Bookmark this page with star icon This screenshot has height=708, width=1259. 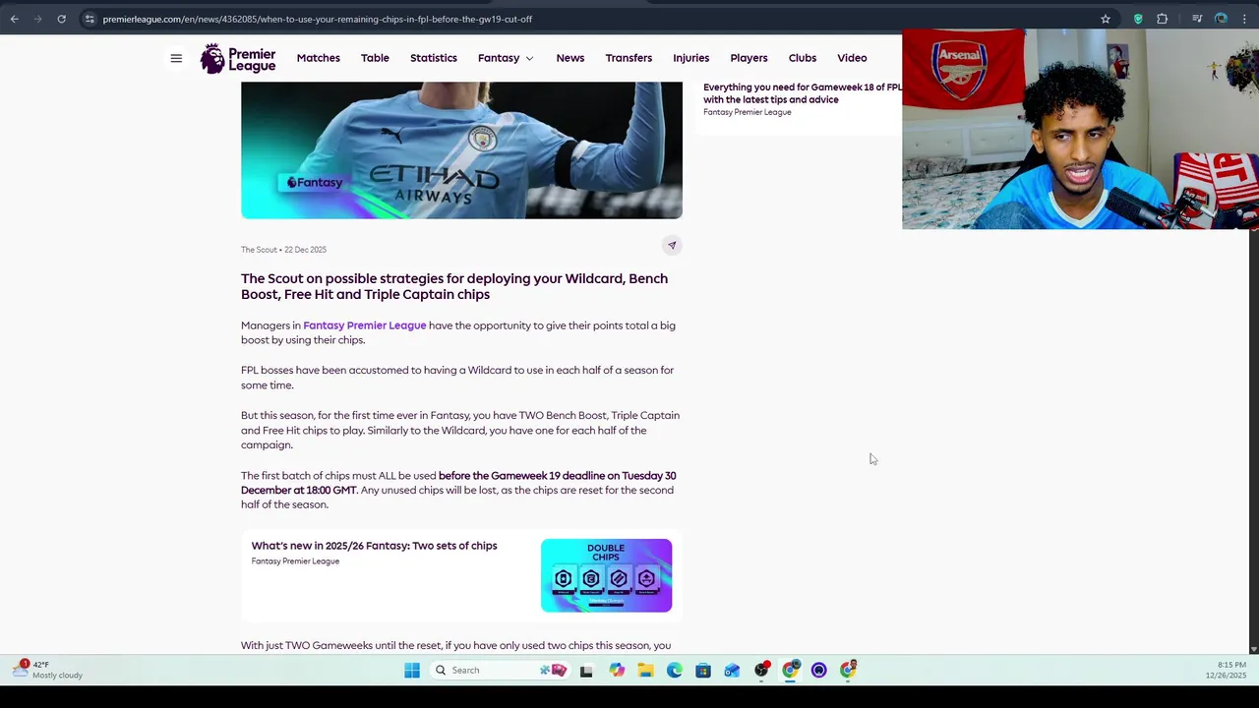pos(1106,19)
